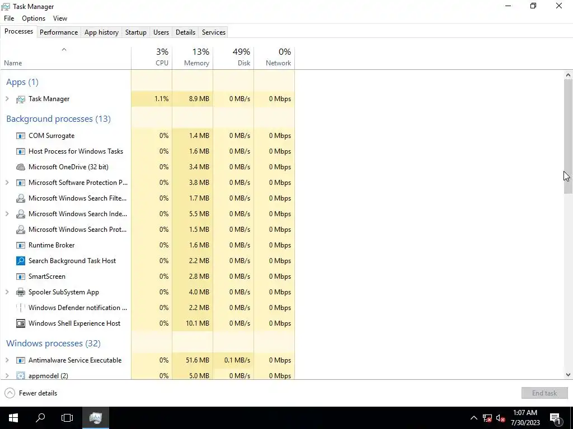Image resolution: width=573 pixels, height=429 pixels.
Task: Expand the appmodel (2) group
Action: pos(7,375)
